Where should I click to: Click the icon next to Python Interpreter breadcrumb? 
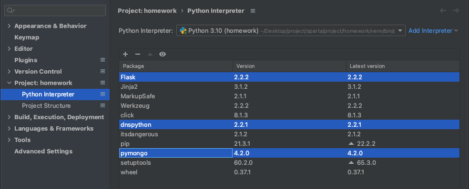[x=253, y=11]
